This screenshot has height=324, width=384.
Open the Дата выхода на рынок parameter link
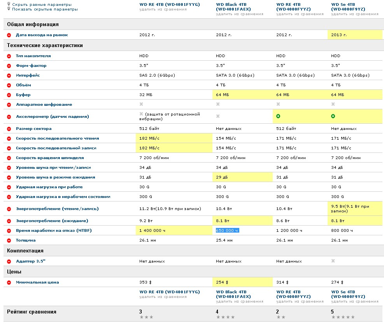[x=42, y=35]
